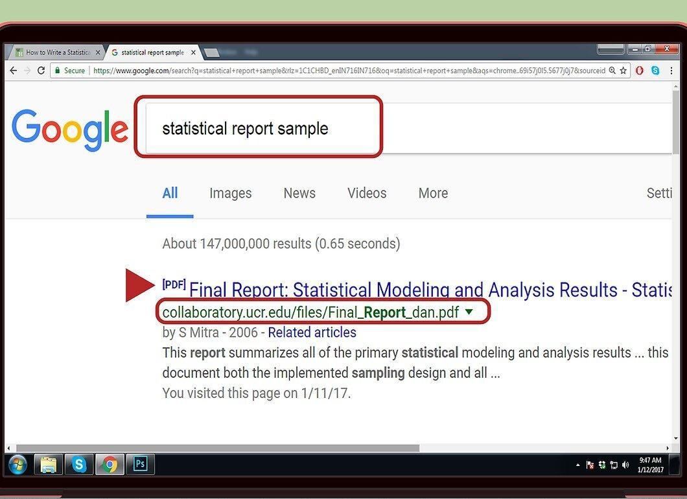687x499 pixels.
Task: Click the horizontal scrollbar thumb
Action: click(218, 448)
